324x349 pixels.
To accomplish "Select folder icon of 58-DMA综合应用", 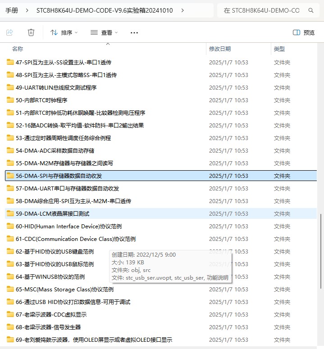I will 10,201.
